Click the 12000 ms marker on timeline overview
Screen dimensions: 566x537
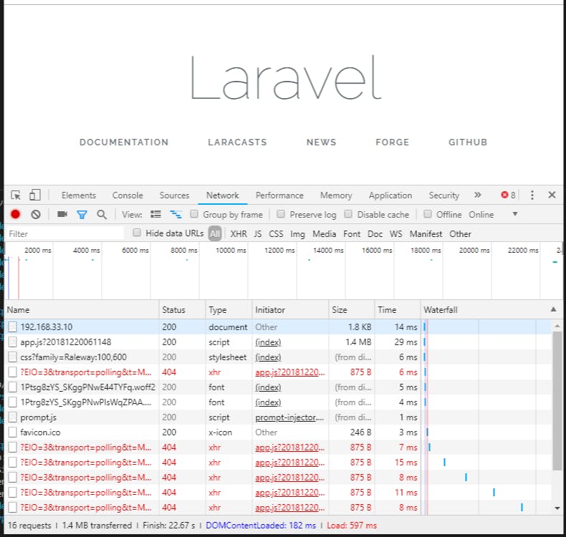point(279,251)
